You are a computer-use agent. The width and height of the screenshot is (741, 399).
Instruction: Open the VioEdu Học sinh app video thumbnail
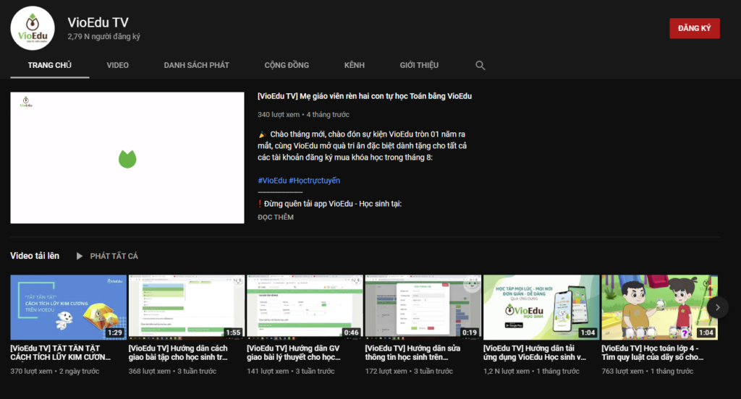(x=541, y=306)
